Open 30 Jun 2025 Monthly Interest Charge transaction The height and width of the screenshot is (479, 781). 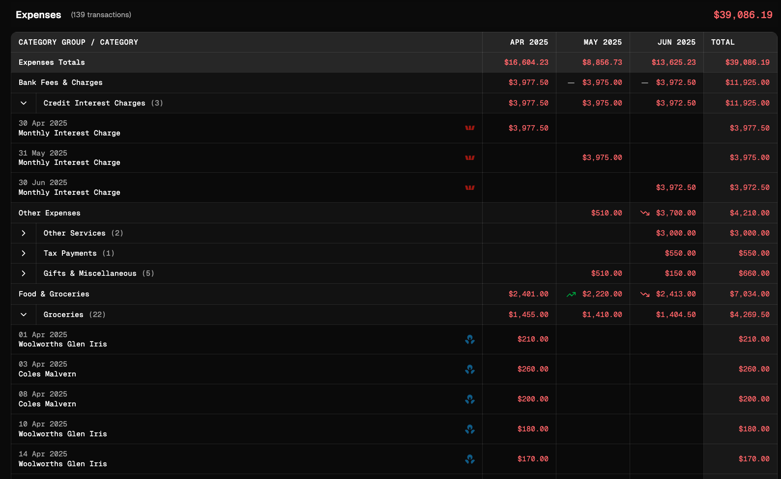394,187
